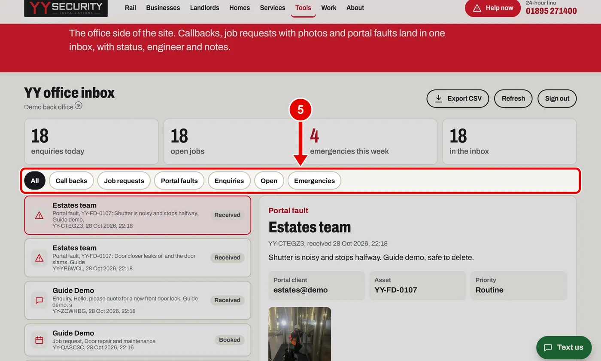Select the All filter
This screenshot has width=601, height=361.
(35, 180)
